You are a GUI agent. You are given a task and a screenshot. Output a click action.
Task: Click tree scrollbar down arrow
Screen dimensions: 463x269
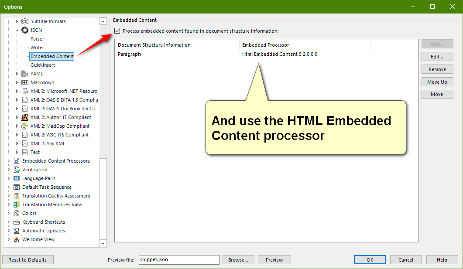103,244
